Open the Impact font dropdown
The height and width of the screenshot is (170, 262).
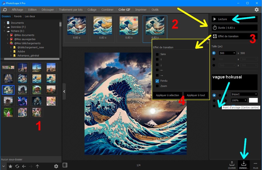coord(244,94)
